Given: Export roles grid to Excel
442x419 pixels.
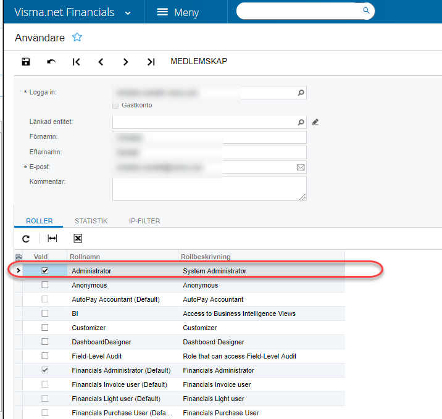Looking at the screenshot, I should point(78,238).
